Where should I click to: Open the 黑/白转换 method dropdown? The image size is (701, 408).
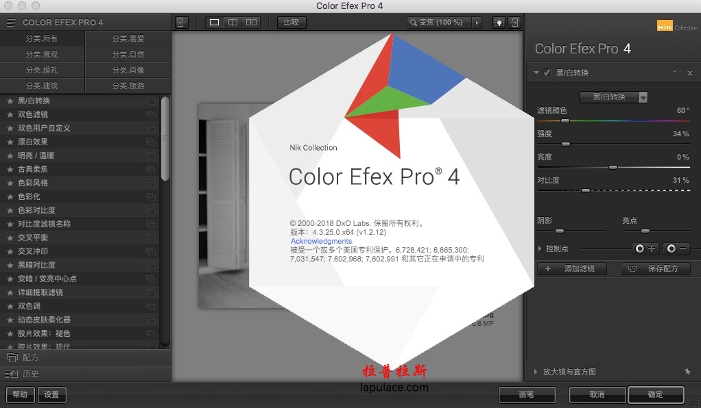coord(613,97)
